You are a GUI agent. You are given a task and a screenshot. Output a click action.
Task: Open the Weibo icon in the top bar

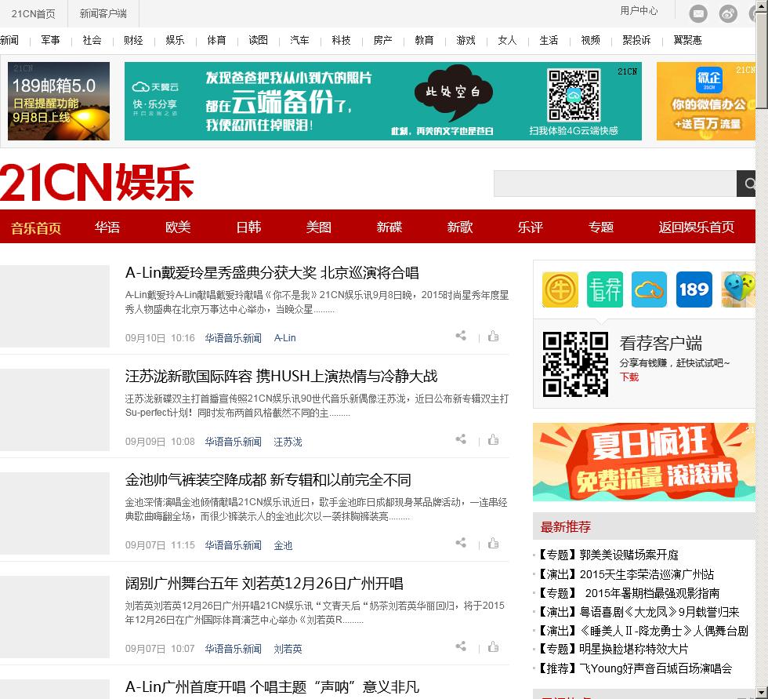[728, 13]
